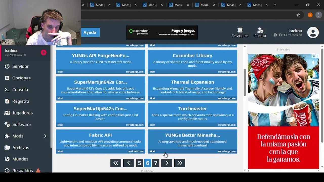Image resolution: width=324 pixels, height=182 pixels.
Task: Click the Servidores icon in header
Action: [240, 30]
